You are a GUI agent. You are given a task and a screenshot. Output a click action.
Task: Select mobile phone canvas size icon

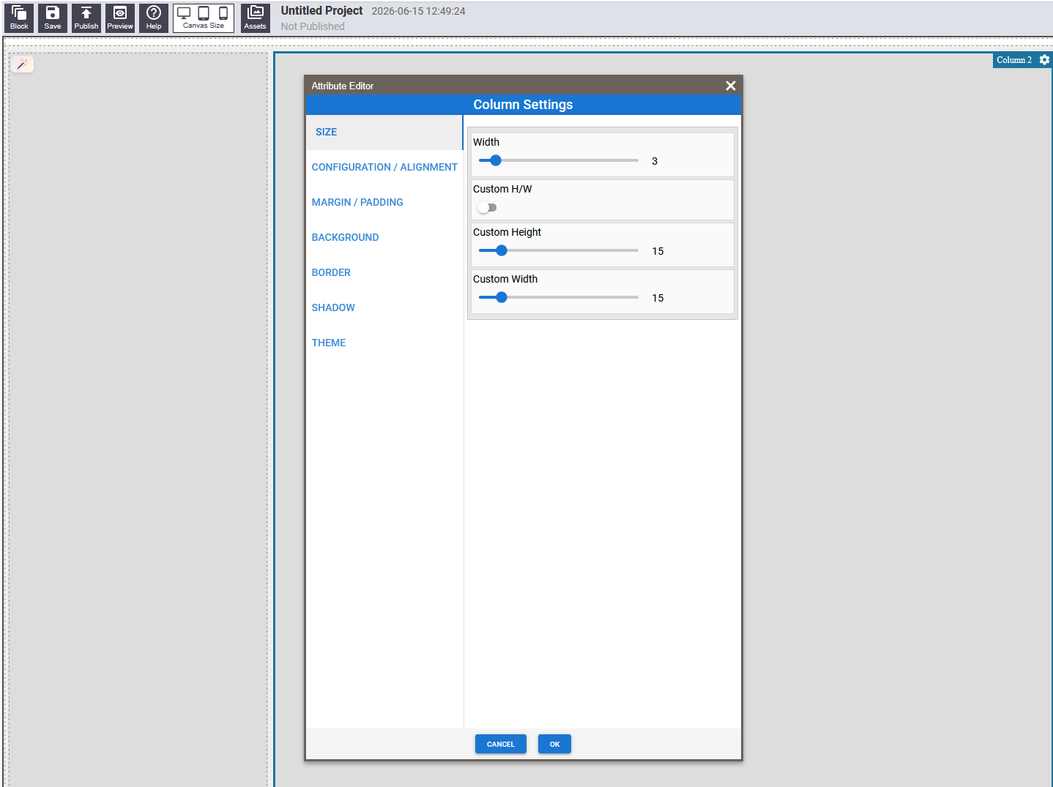click(x=223, y=13)
